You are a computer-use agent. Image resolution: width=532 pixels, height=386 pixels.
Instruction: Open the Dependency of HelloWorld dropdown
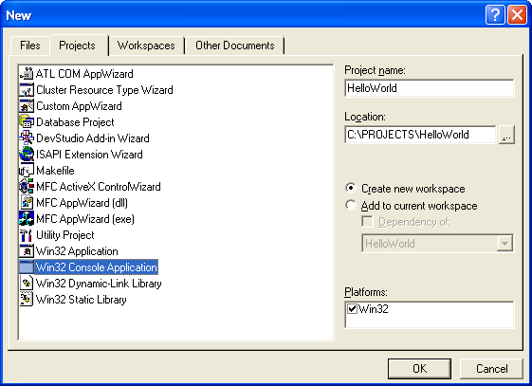click(504, 243)
